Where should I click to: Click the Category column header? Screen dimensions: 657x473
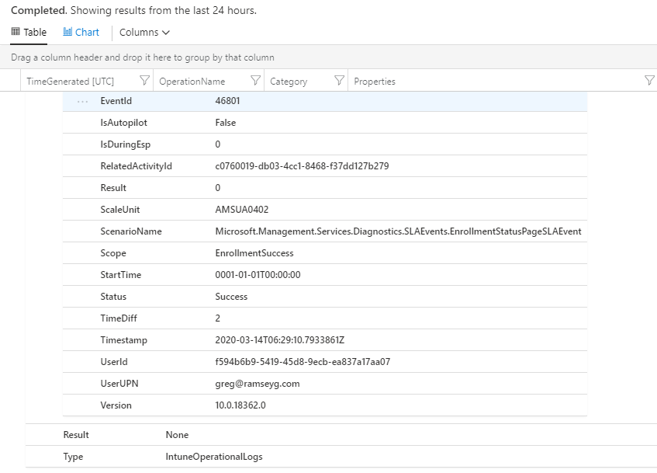289,82
